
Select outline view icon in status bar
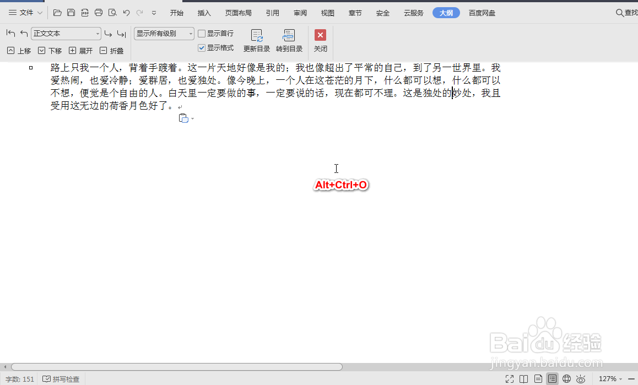click(x=552, y=379)
